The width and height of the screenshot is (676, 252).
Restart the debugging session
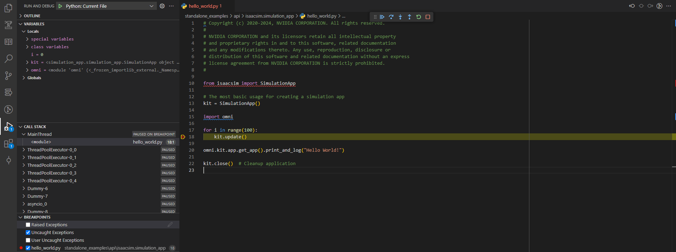coord(419,17)
